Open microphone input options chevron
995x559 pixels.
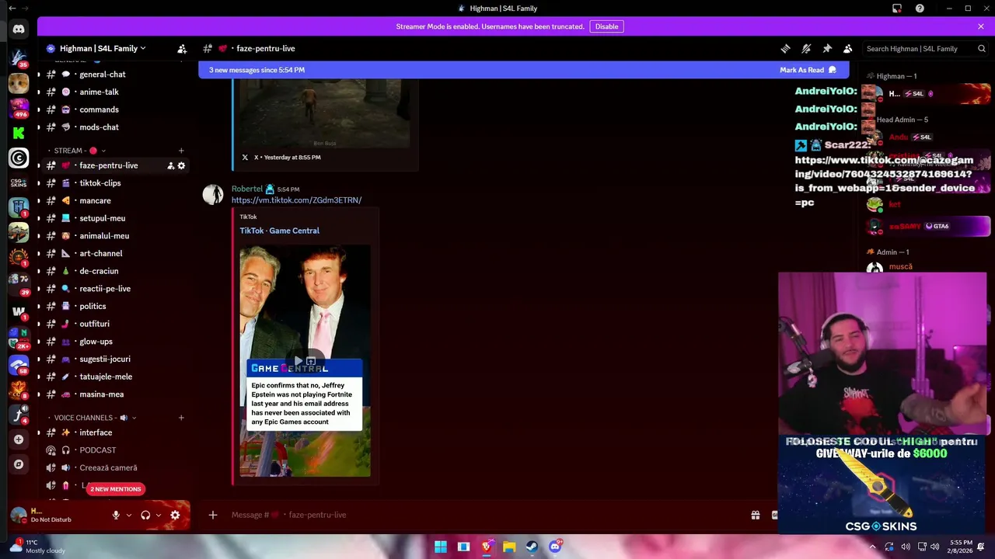(129, 515)
